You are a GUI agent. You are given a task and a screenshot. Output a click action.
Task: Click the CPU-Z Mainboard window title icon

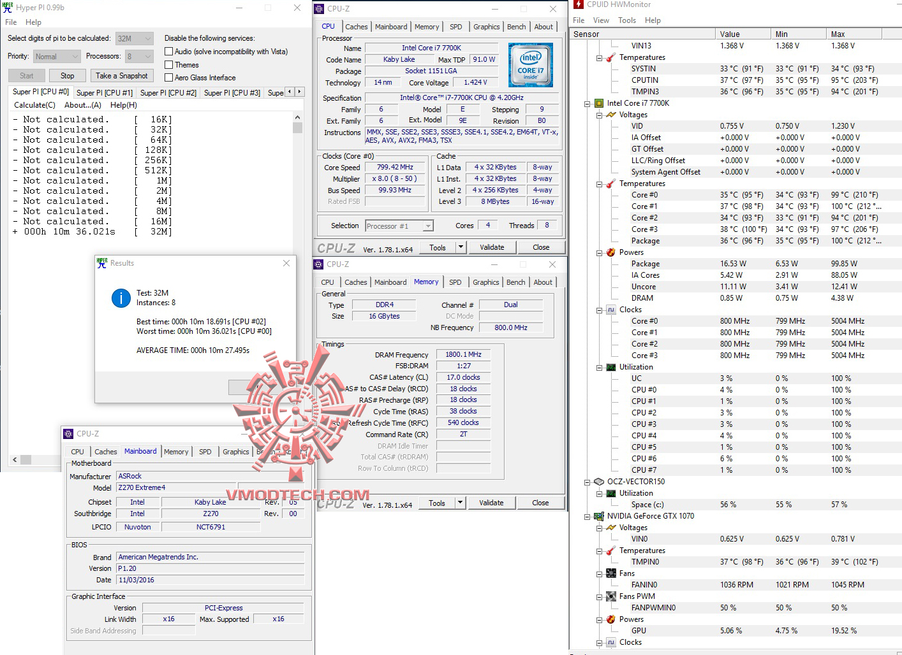68,434
